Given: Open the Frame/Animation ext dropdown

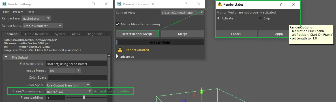Looking at the screenshot, I should pos(69,91).
